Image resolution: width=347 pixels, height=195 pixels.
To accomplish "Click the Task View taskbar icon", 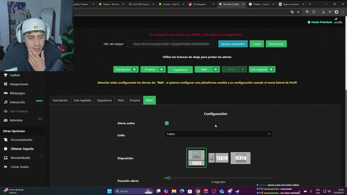I will (x=158, y=191).
